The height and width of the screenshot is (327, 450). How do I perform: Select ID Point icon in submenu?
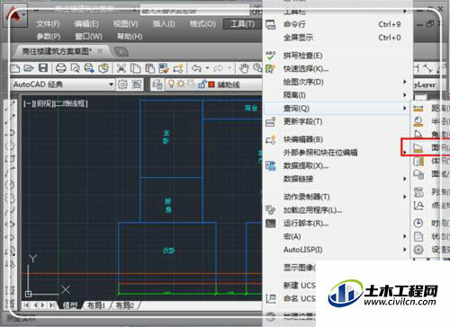point(418,206)
